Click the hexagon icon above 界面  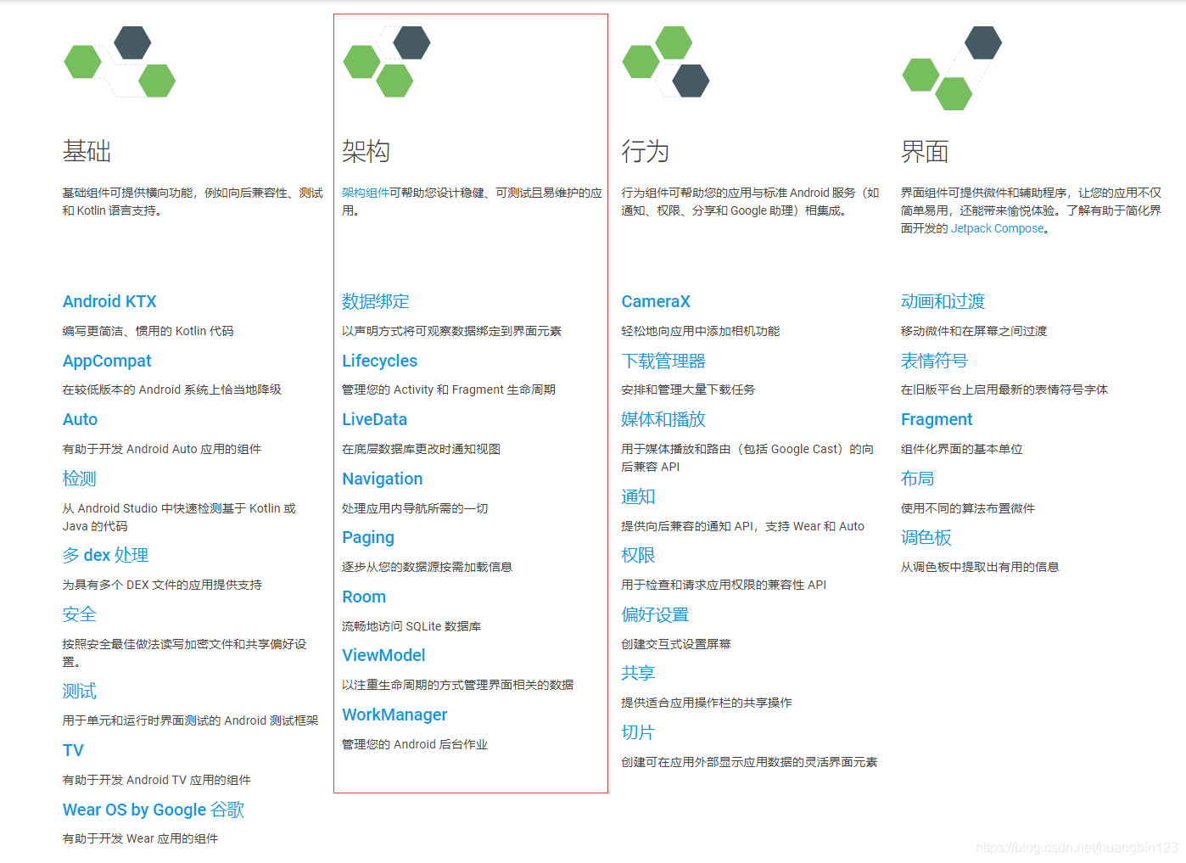coord(952,68)
